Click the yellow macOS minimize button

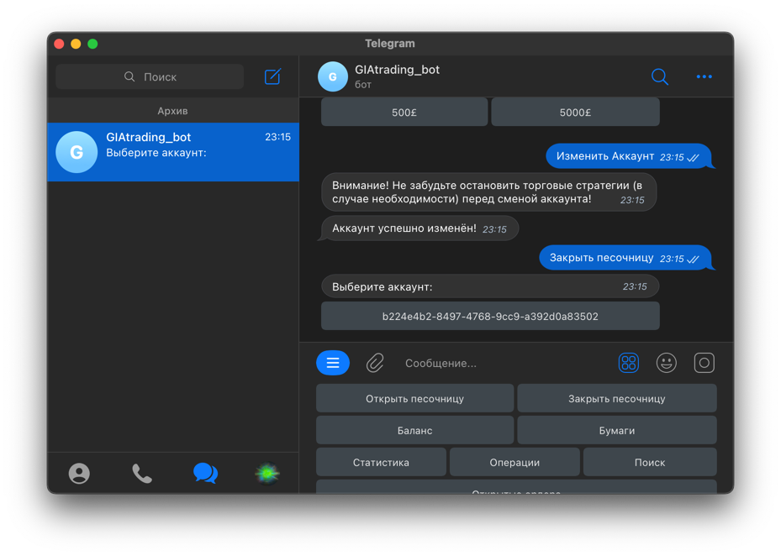click(x=76, y=44)
